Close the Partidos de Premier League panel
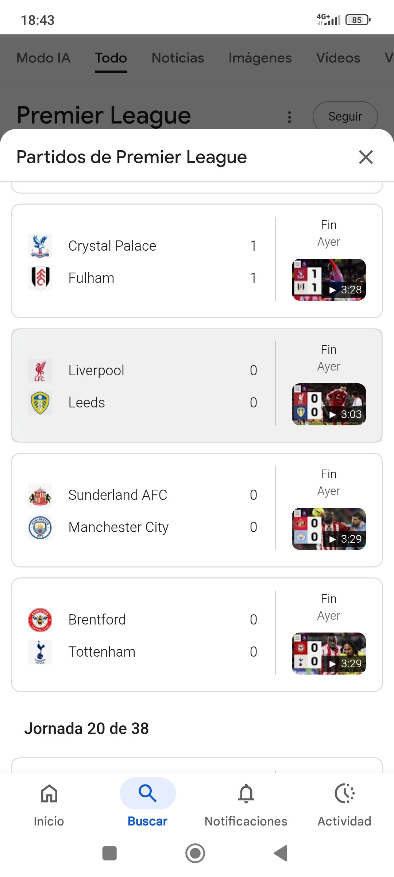Viewport: 394px width, 877px height. tap(366, 157)
